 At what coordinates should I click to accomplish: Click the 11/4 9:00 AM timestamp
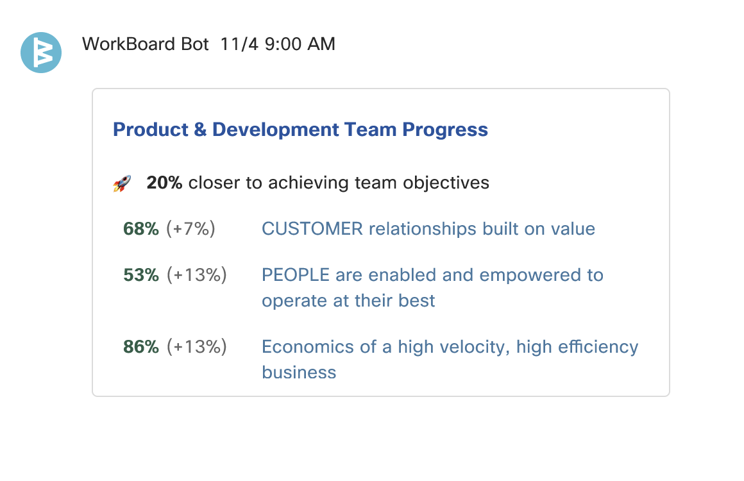(278, 44)
